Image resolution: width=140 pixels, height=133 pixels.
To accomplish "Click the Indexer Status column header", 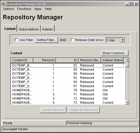I will click(112, 60).
